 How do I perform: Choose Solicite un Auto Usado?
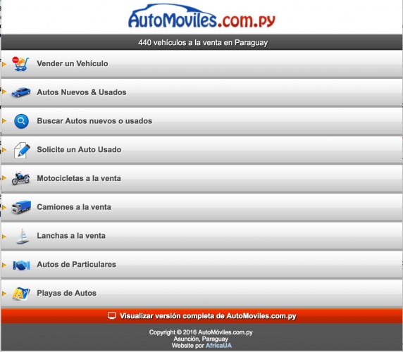(x=201, y=150)
